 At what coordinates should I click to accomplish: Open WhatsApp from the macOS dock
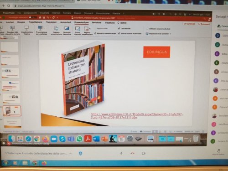(x=79, y=139)
